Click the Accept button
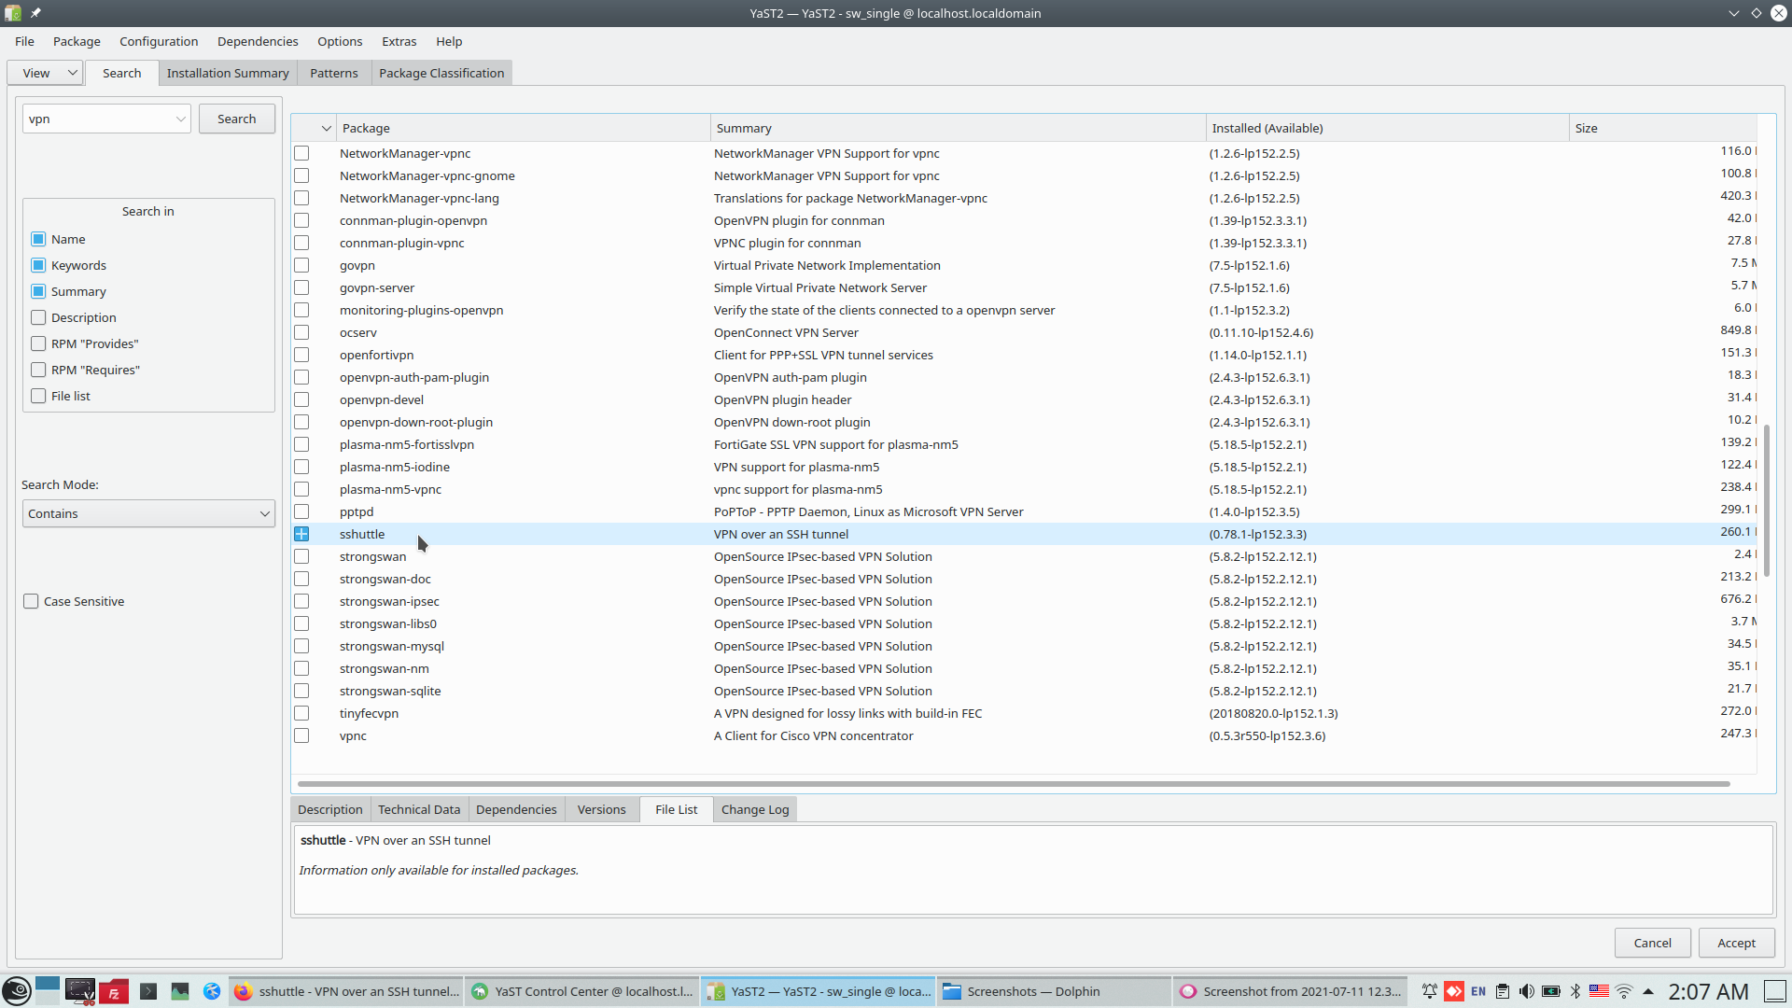Image resolution: width=1792 pixels, height=1008 pixels. point(1736,943)
